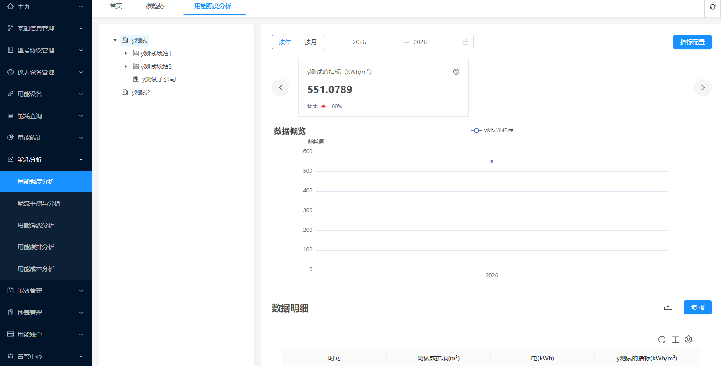721x366 pixels.
Task: Click the column height adjustment icon
Action: 675,339
